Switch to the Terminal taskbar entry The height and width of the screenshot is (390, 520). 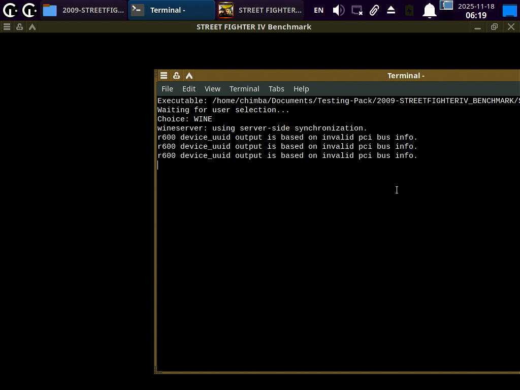[x=172, y=10]
